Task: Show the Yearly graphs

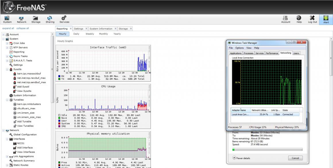Action: pyautogui.click(x=117, y=34)
